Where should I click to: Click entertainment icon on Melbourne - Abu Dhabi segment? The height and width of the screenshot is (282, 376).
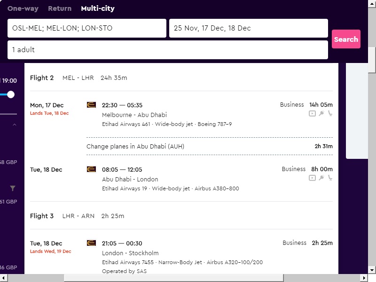coord(312,113)
